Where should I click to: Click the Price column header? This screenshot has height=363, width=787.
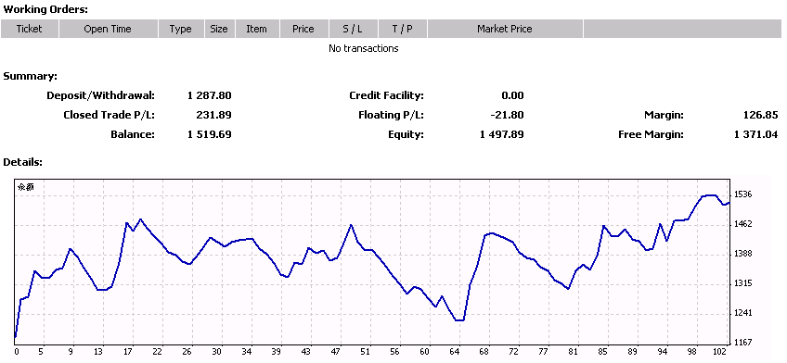point(303,29)
